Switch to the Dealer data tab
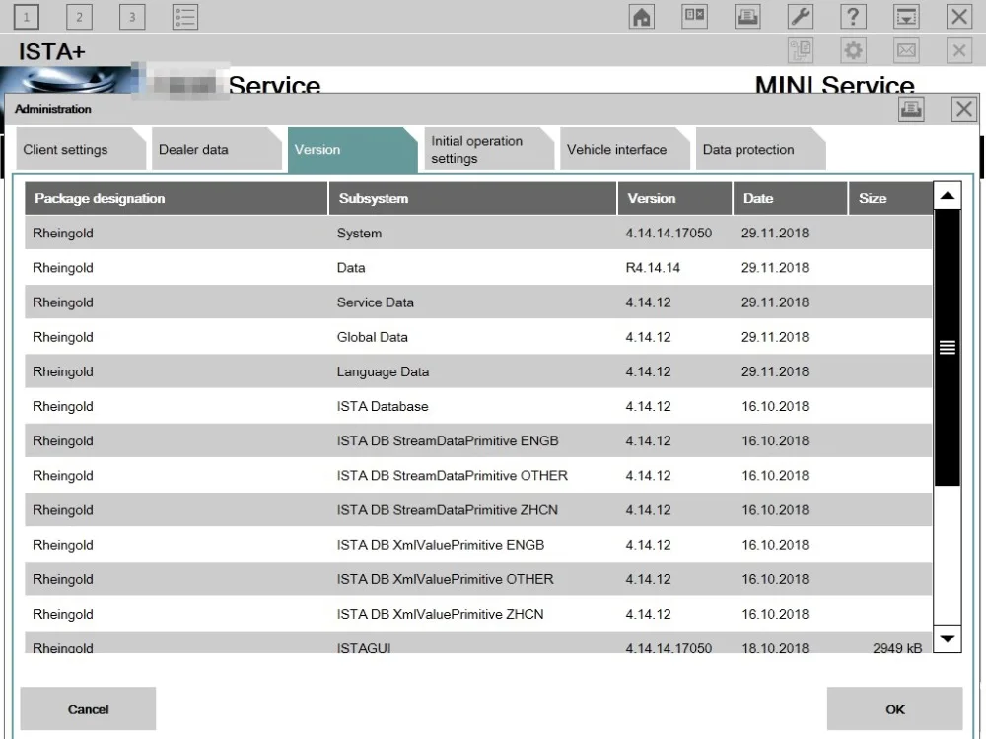 click(x=217, y=149)
